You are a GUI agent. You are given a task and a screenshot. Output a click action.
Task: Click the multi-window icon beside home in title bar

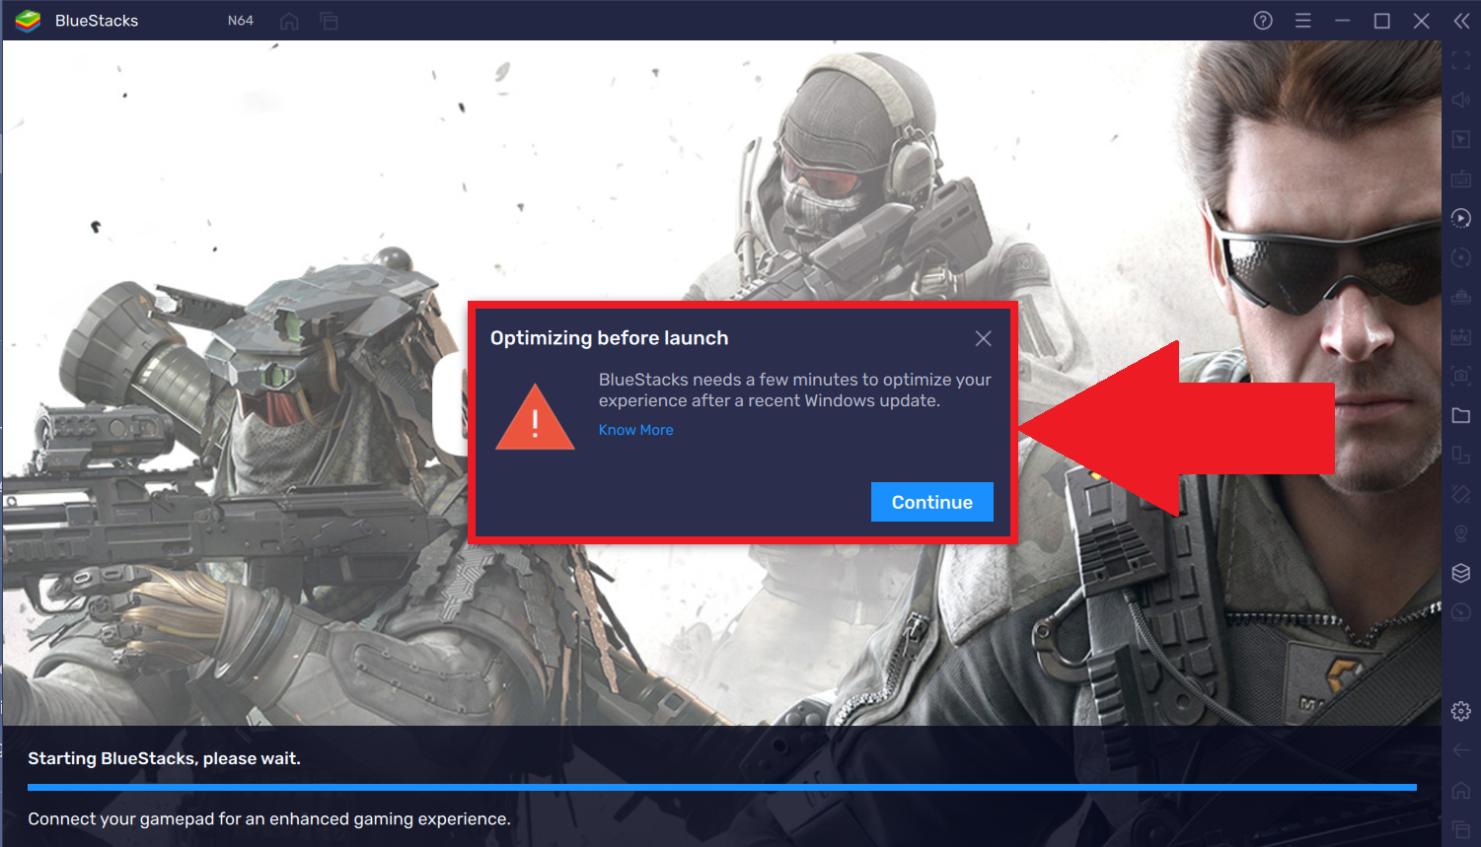[329, 21]
